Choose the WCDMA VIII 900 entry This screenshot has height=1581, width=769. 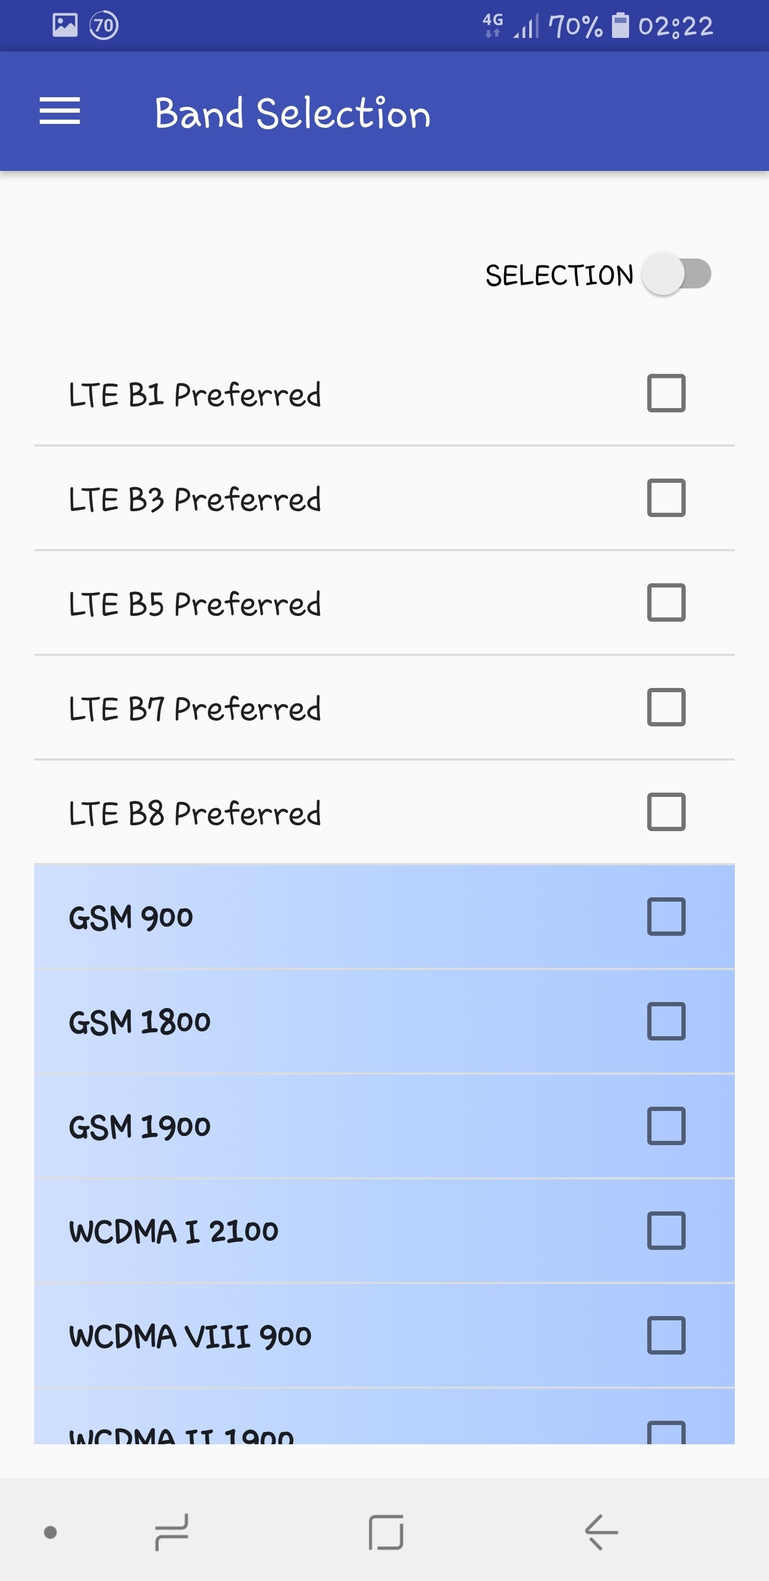(190, 1336)
